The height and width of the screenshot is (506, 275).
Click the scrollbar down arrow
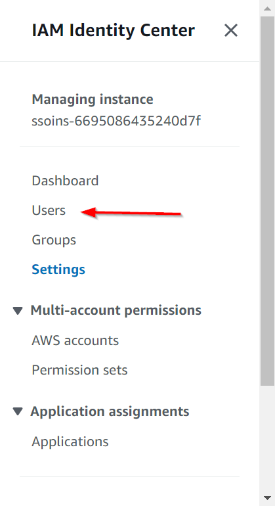pos(267,498)
